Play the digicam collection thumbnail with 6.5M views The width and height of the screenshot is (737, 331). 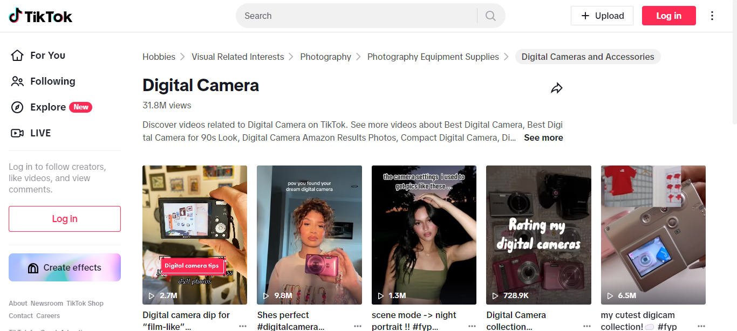653,235
